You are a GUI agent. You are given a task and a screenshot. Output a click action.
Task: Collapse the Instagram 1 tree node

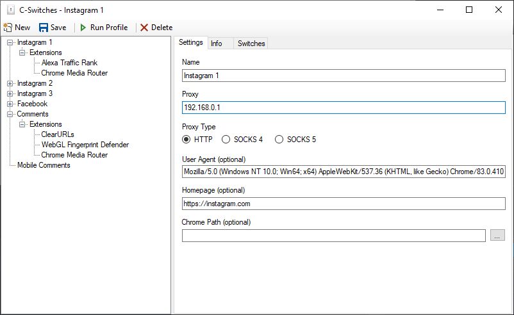[10, 42]
